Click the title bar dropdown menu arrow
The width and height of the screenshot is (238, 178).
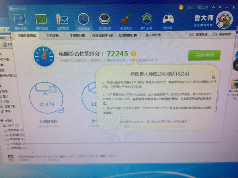pos(220,7)
